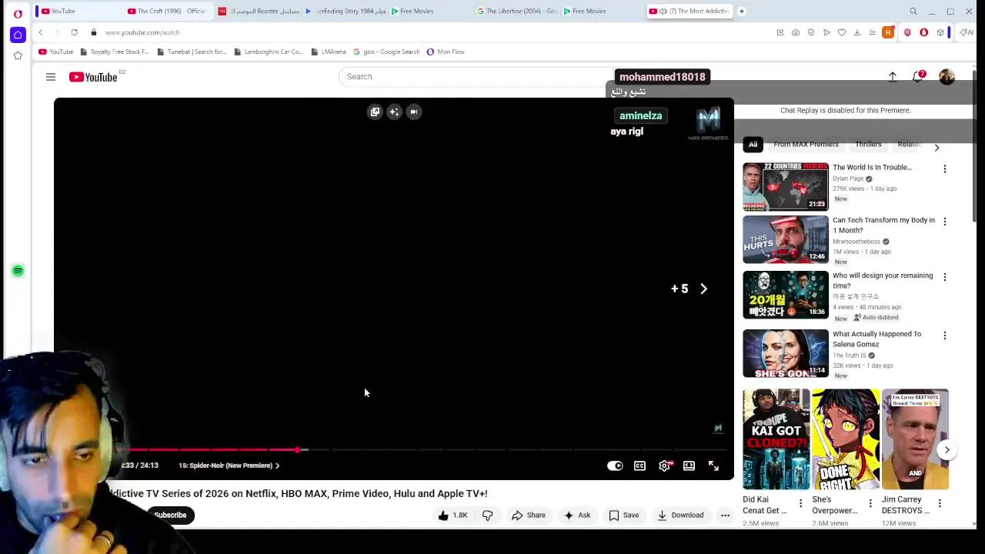The width and height of the screenshot is (985, 554).
Task: Open options for She's Overpower short
Action: (870, 503)
